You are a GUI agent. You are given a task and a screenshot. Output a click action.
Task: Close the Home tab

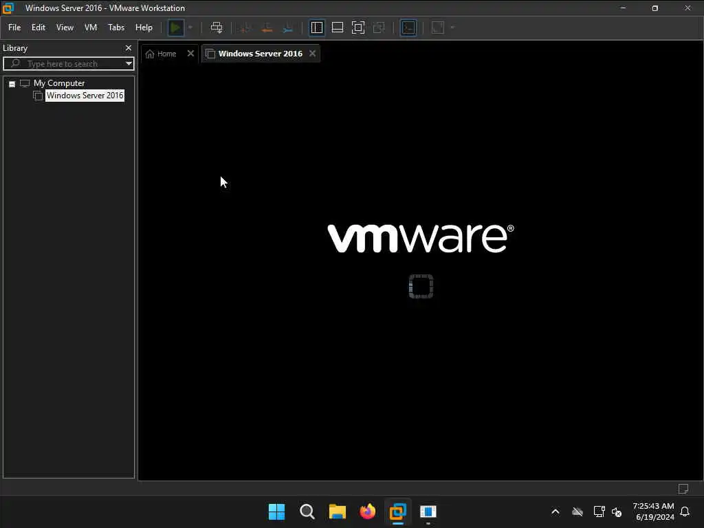pos(190,54)
